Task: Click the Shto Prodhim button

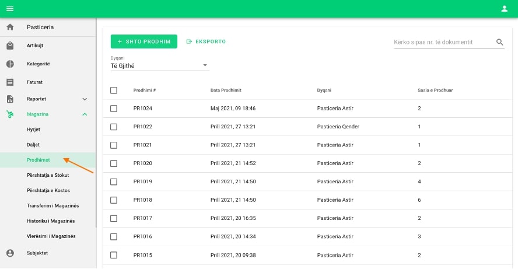Action: [x=143, y=41]
